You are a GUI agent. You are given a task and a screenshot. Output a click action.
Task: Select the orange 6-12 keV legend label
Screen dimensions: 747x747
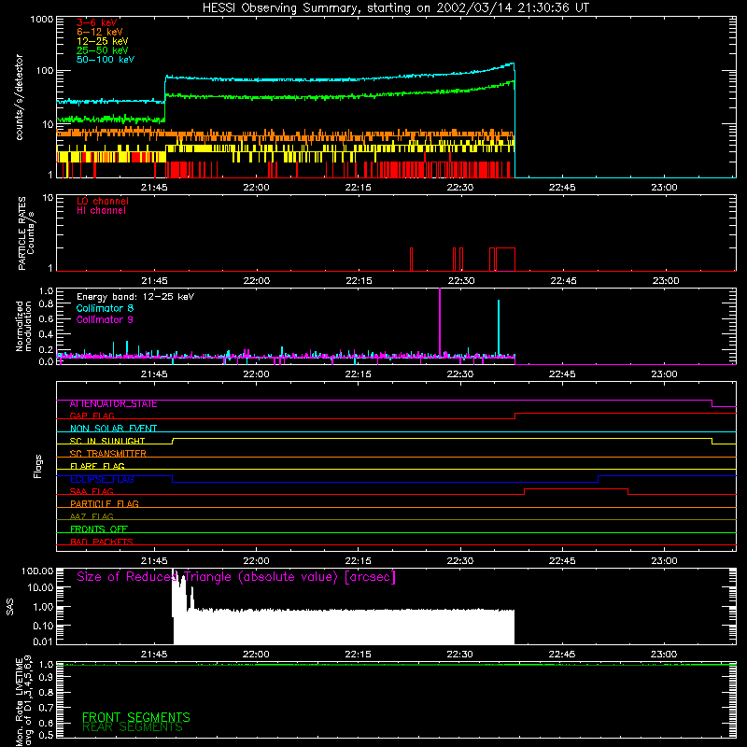pos(100,32)
